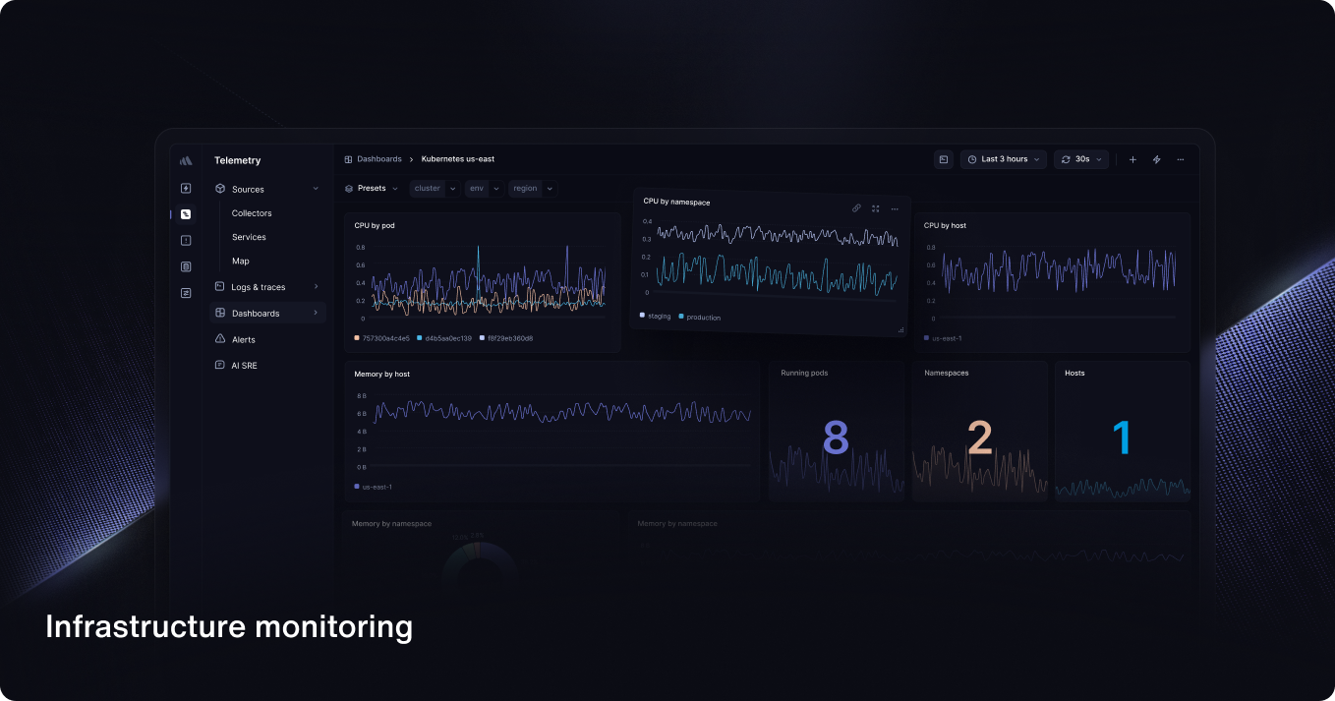
Task: Activate the lightning bolt toolbar icon
Action: 1156,158
